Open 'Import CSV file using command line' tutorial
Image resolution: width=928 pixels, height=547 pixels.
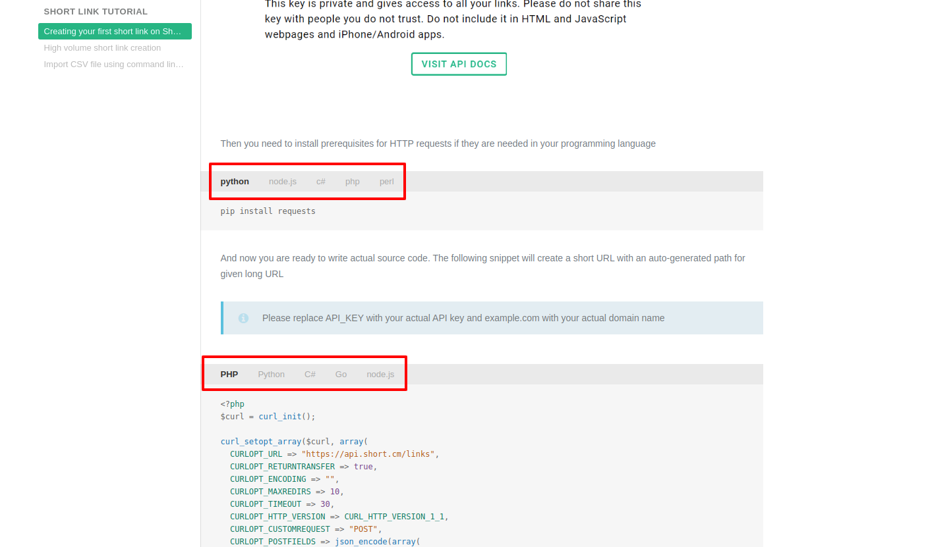[x=113, y=65]
